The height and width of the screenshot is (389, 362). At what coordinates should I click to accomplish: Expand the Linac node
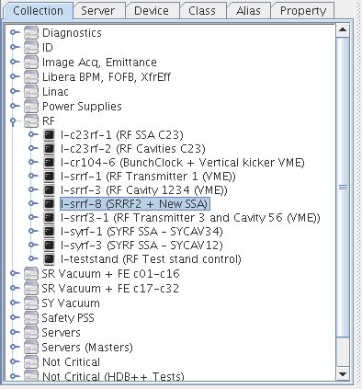(15, 91)
